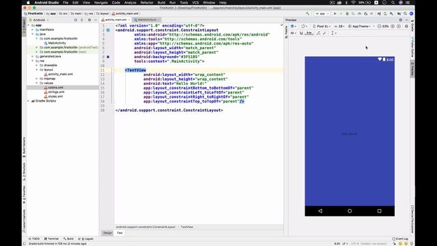
Task: Hide the Project panel with minus icon
Action: (x=96, y=20)
